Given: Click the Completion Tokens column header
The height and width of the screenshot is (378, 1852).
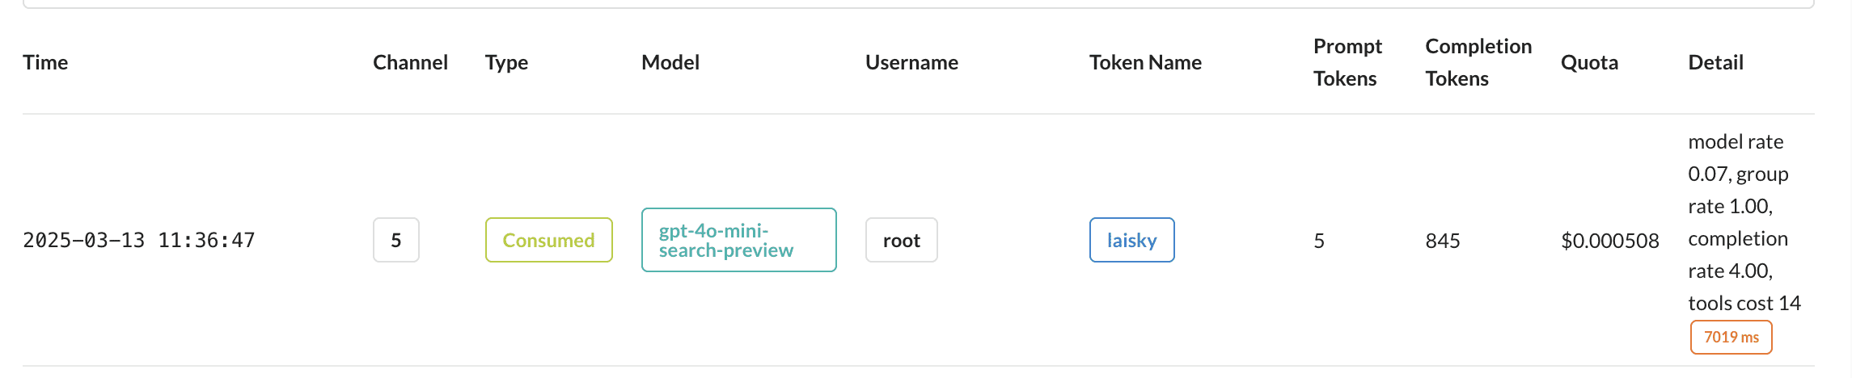Looking at the screenshot, I should 1478,62.
